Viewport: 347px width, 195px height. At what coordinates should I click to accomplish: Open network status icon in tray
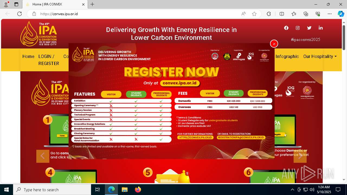(x=306, y=190)
